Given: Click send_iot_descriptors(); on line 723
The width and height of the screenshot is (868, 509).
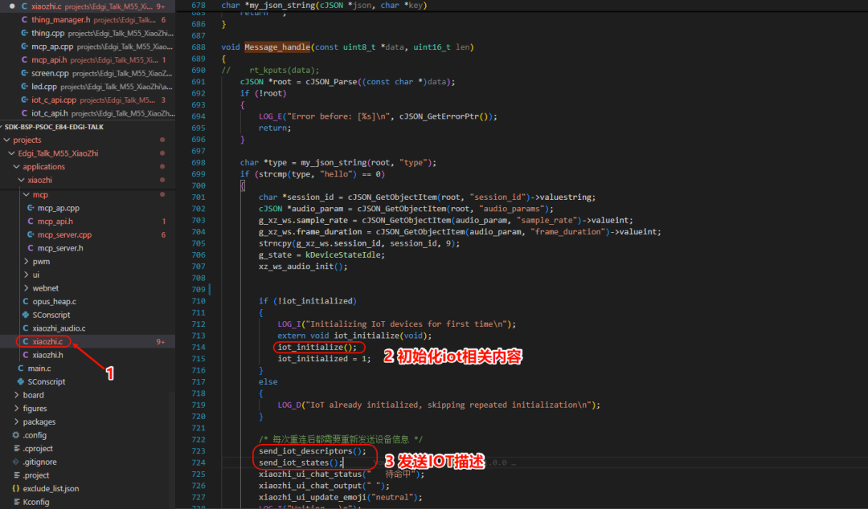Looking at the screenshot, I should click(x=312, y=451).
